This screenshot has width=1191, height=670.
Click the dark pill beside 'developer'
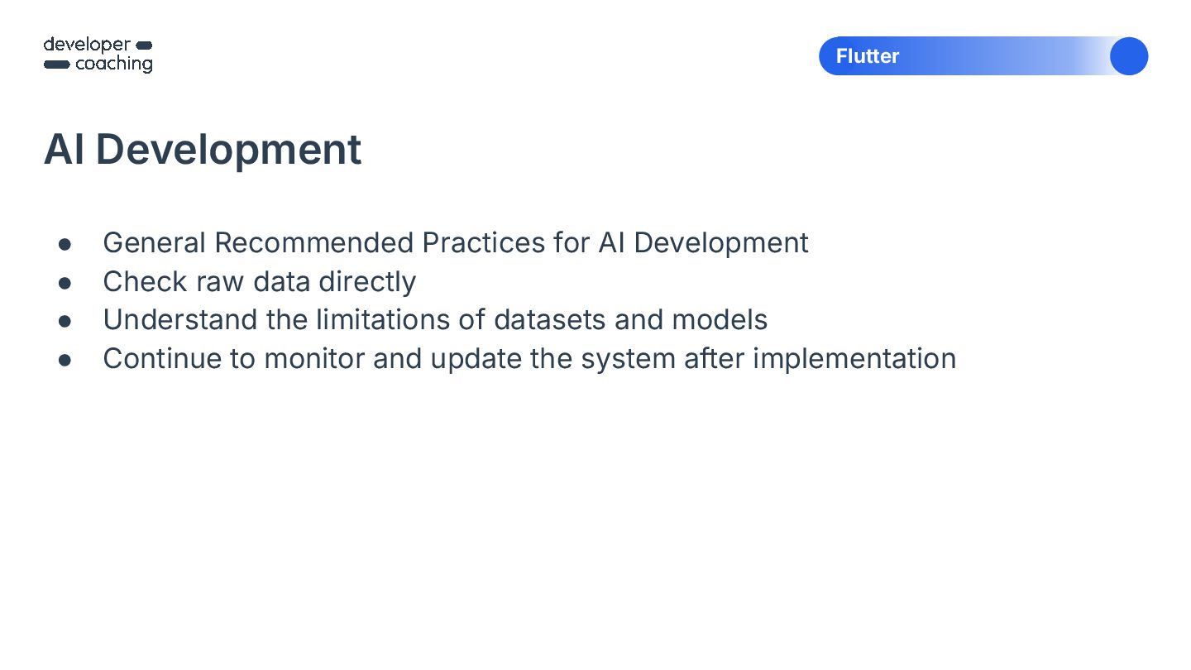click(143, 45)
